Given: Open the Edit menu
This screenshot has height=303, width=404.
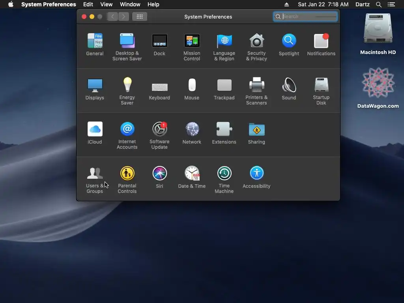Looking at the screenshot, I should (x=88, y=4).
